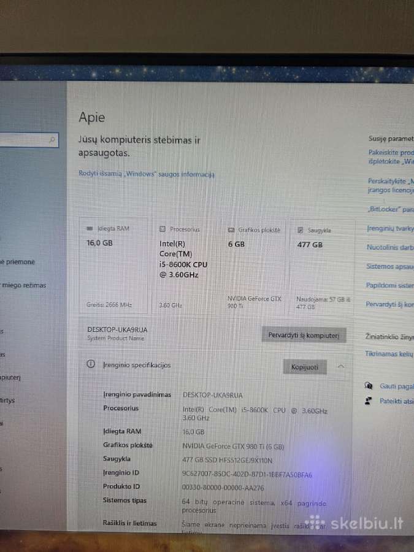Click the Sistemos tipas 64 bitų value
414x552 pixels.
pos(254,506)
